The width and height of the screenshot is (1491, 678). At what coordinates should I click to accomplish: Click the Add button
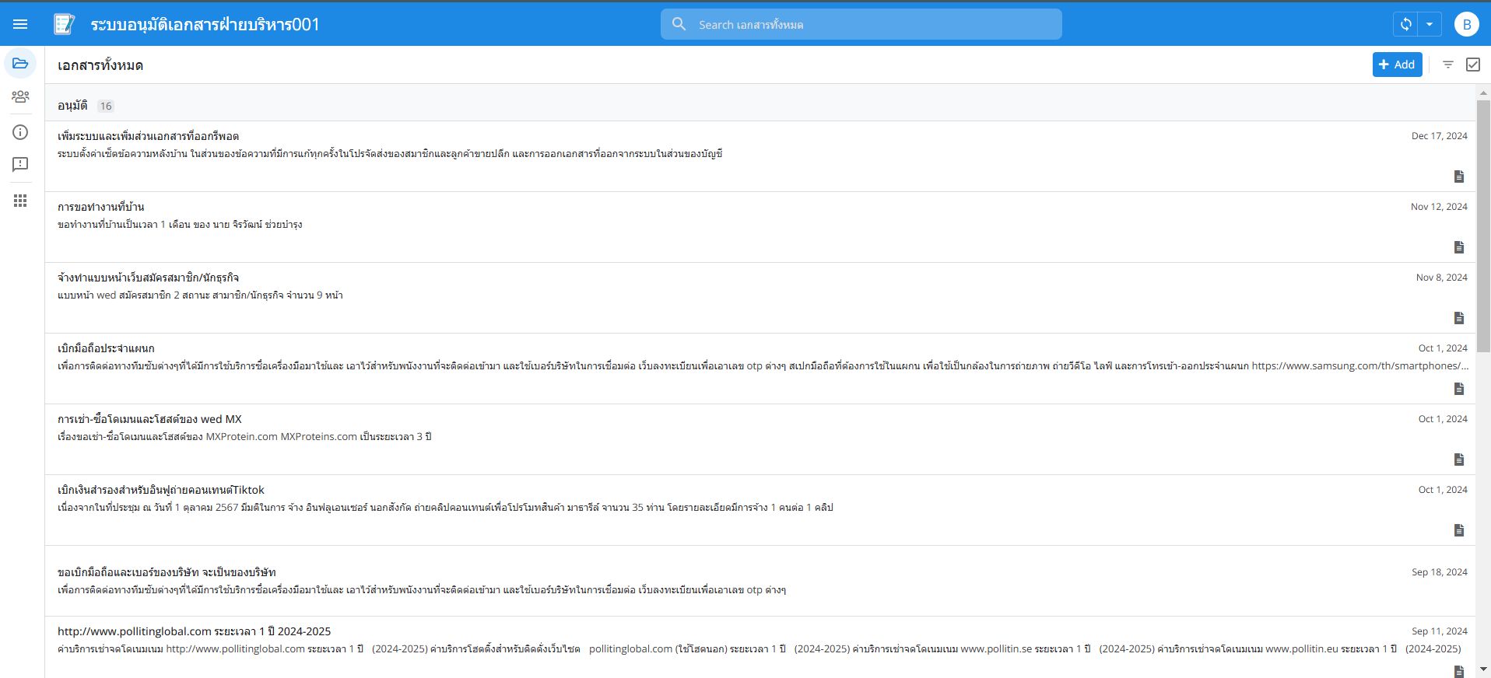click(1397, 65)
